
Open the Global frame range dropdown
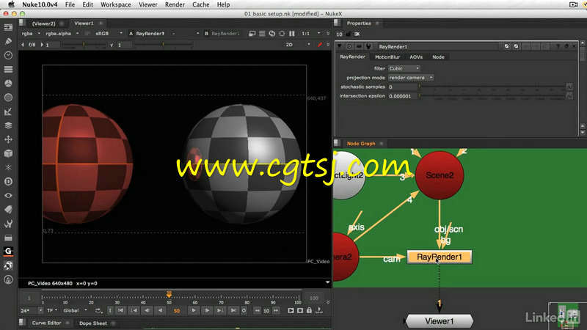75,310
